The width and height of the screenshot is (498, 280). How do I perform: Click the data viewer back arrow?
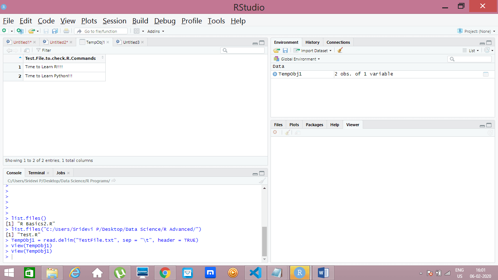[x=9, y=50]
